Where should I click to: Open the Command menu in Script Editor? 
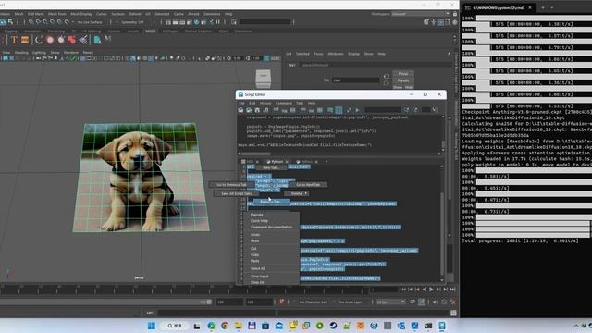pyautogui.click(x=284, y=103)
